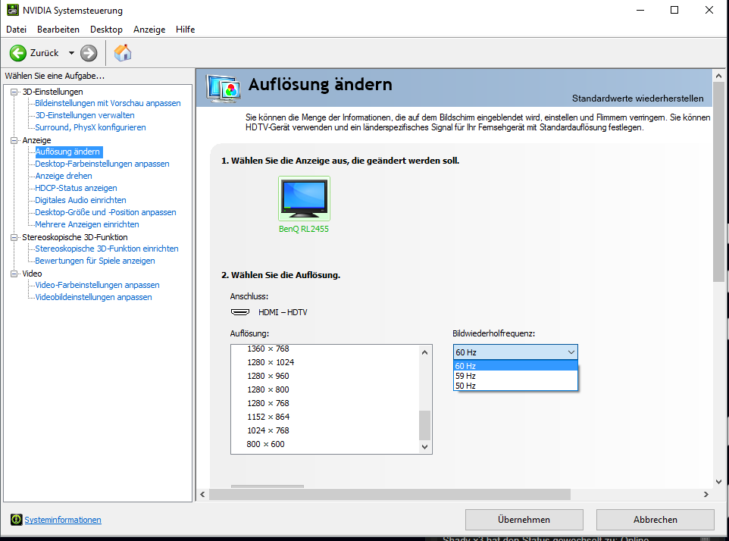
Task: Select resolution 1152 × 864
Action: [268, 417]
